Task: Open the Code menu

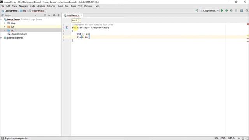Action: pos(33,6)
